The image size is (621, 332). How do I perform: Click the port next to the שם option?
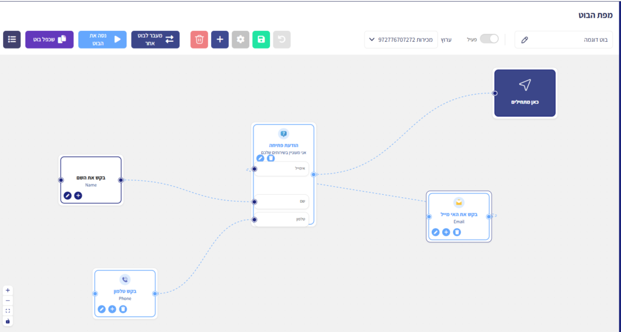pyautogui.click(x=255, y=202)
